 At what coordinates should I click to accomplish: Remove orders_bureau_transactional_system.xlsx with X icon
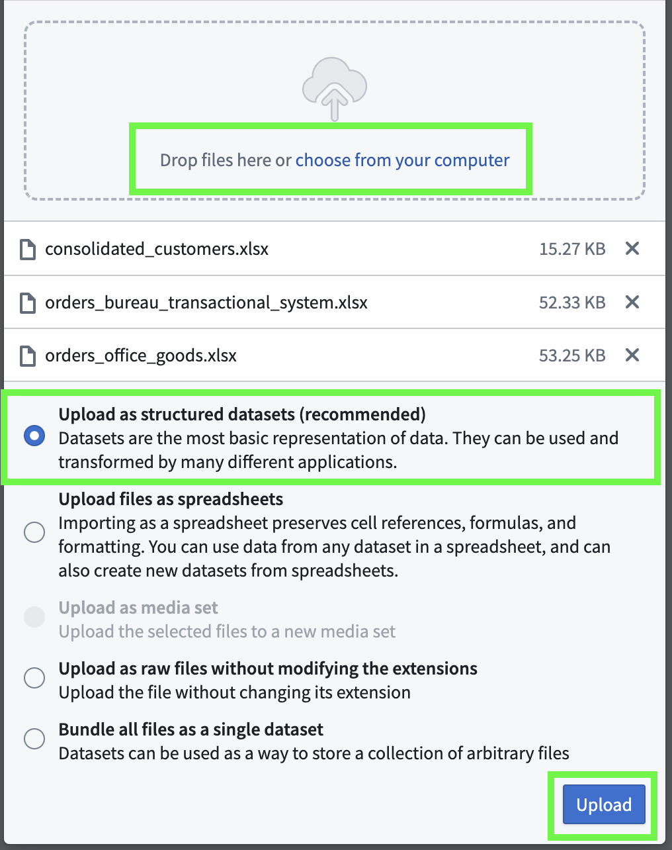click(x=632, y=302)
